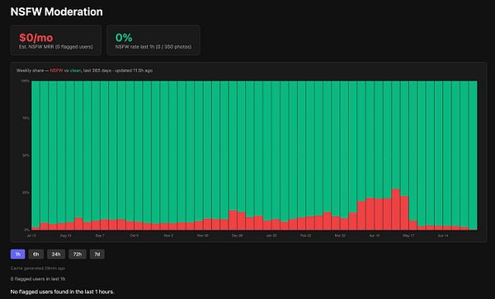495x299 pixels.
Task: Click the NSFW Moderation page title
Action: coord(56,12)
